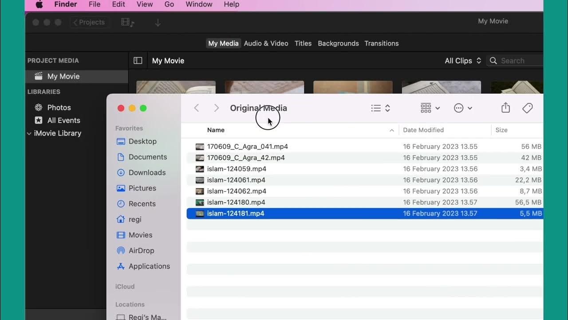Switch to Titles tab
Viewport: 568px width, 320px height.
(x=303, y=43)
